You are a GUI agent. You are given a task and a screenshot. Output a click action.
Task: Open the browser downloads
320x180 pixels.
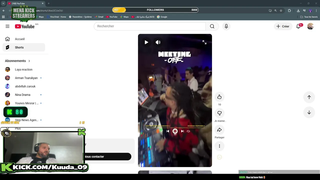(x=298, y=10)
